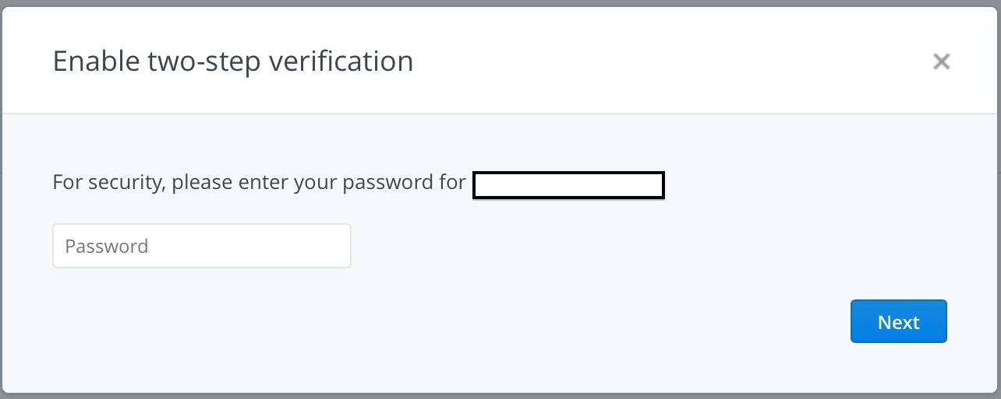
Task: Click the empty area left of Next
Action: point(546,321)
